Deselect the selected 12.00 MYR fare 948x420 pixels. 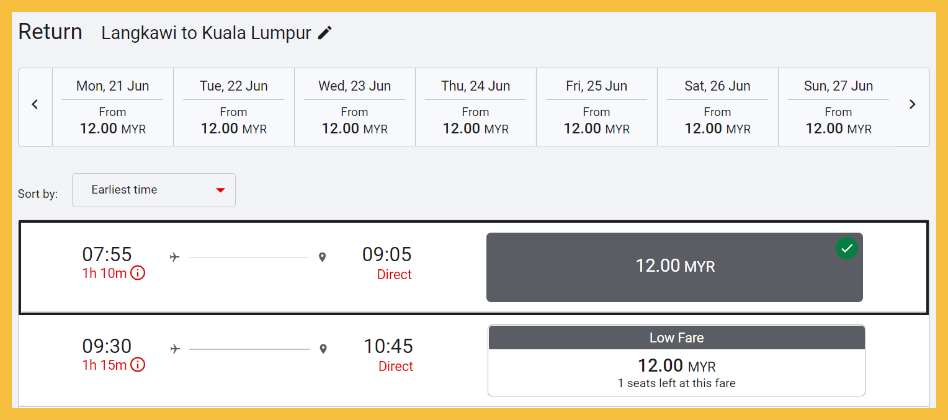click(674, 267)
